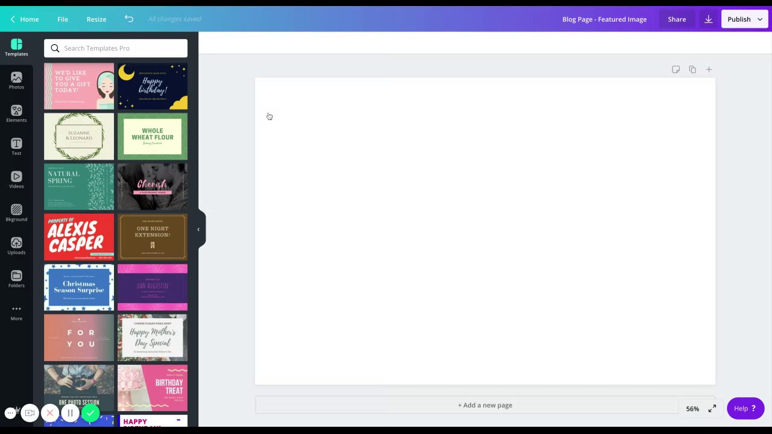Open the Photos sidebar panel

point(16,81)
